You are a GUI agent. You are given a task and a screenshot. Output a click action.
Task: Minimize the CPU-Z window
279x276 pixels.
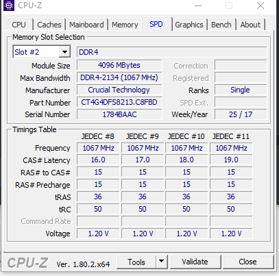click(x=198, y=5)
